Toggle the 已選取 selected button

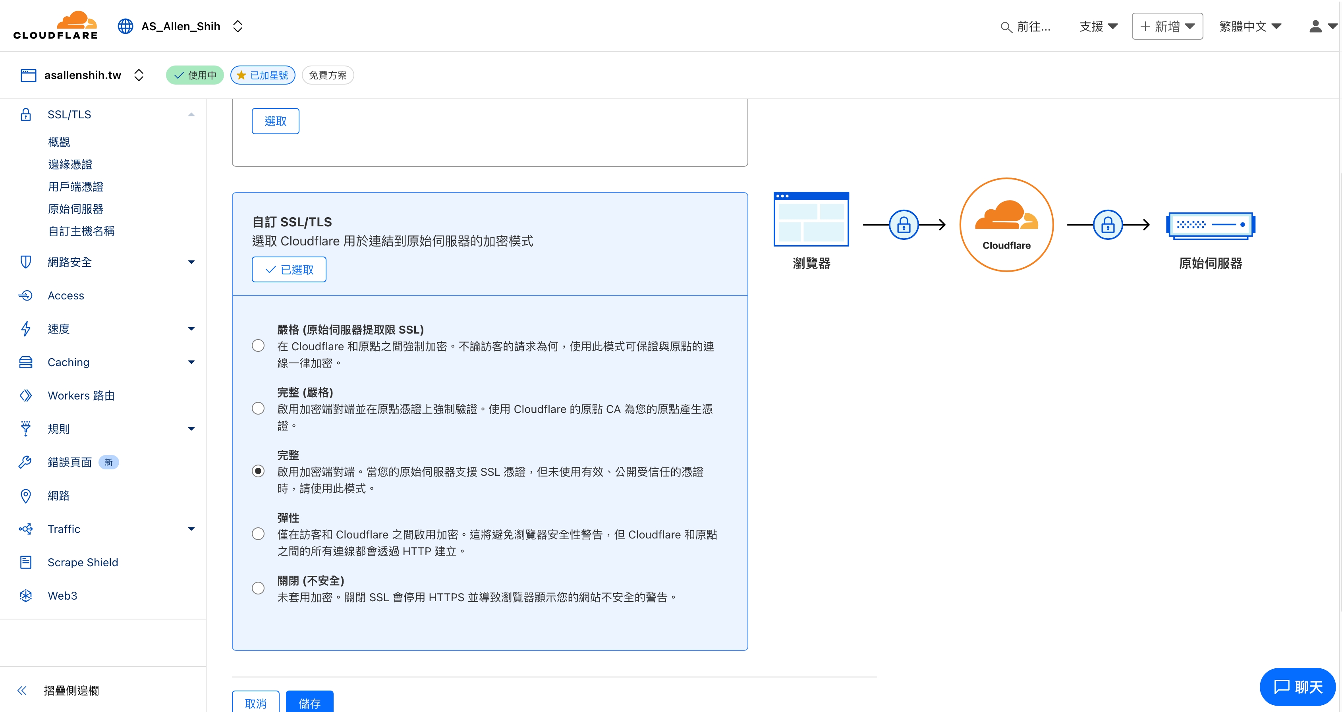pos(289,269)
